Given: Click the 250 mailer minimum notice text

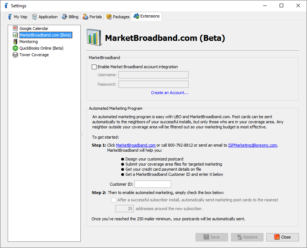Looking at the screenshot, I should [168, 219].
